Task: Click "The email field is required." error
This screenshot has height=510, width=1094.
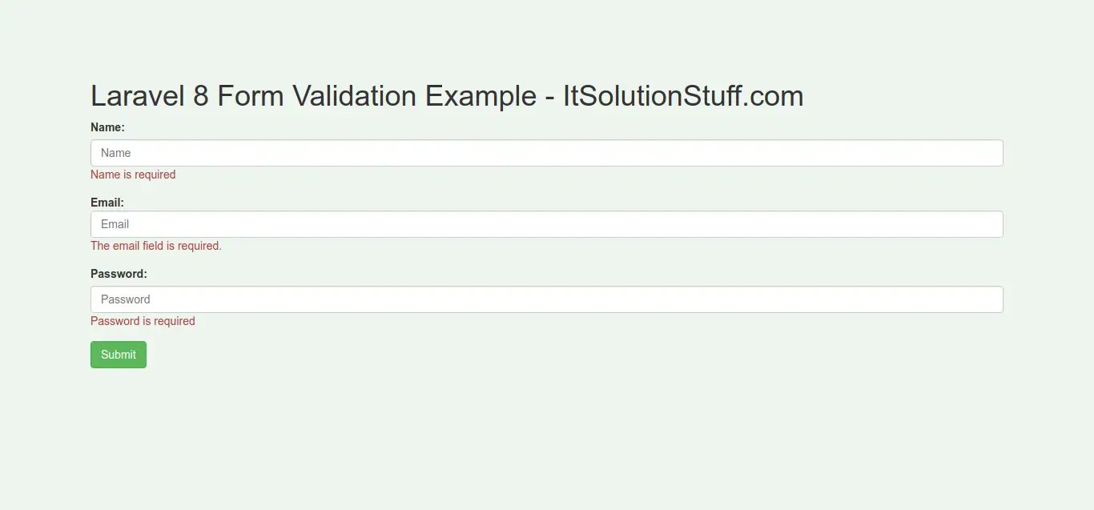Action: pos(156,246)
